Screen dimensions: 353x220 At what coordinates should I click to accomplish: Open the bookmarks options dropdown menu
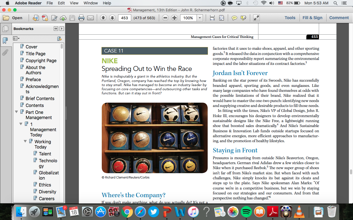tap(16, 38)
